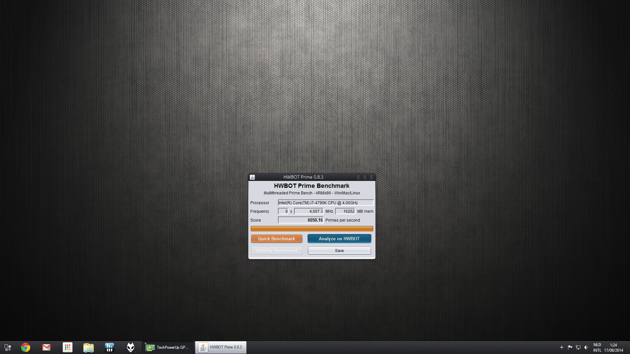Image resolution: width=630 pixels, height=354 pixels.
Task: Click the core count field showing 8
Action: pos(283,211)
